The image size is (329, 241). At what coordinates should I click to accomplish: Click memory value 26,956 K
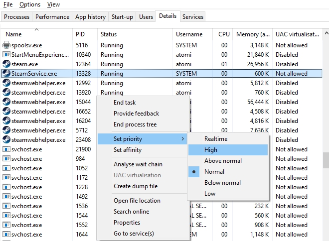[x=258, y=64]
